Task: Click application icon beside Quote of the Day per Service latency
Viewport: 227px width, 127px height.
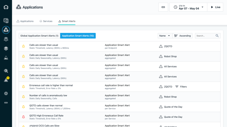Action: (x=161, y=107)
